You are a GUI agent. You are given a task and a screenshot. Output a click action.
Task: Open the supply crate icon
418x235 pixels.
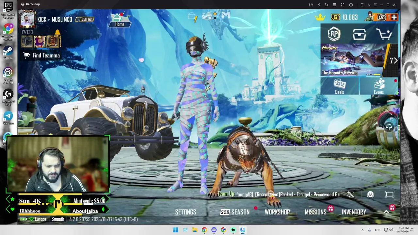[359, 34]
